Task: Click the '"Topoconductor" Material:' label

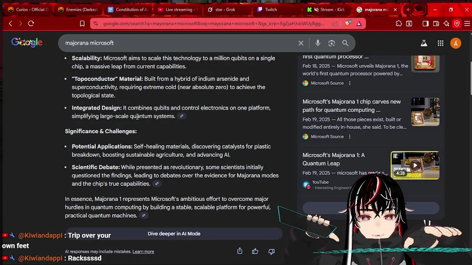Action: (107, 79)
